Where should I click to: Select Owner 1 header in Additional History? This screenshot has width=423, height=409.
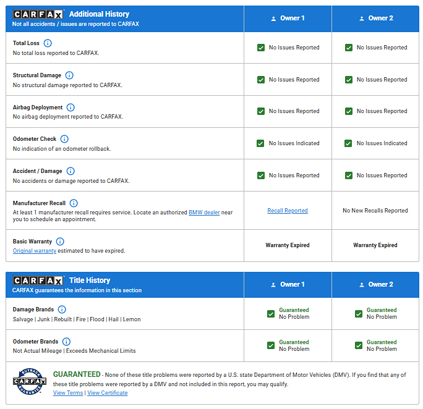coord(288,19)
